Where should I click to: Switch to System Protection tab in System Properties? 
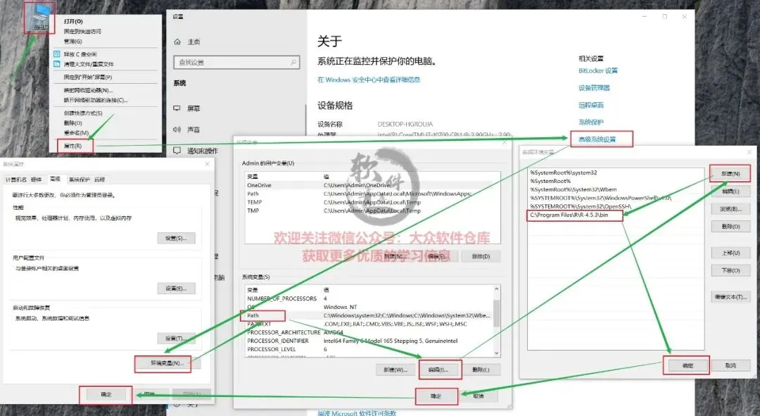[x=79, y=179]
